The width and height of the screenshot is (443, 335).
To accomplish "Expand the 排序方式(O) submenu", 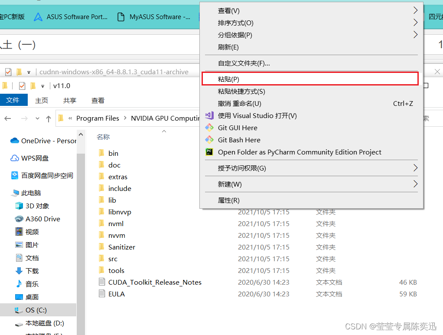I will tap(415, 23).
